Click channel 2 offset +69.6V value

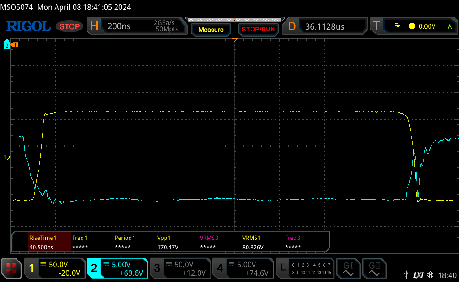coord(131,273)
